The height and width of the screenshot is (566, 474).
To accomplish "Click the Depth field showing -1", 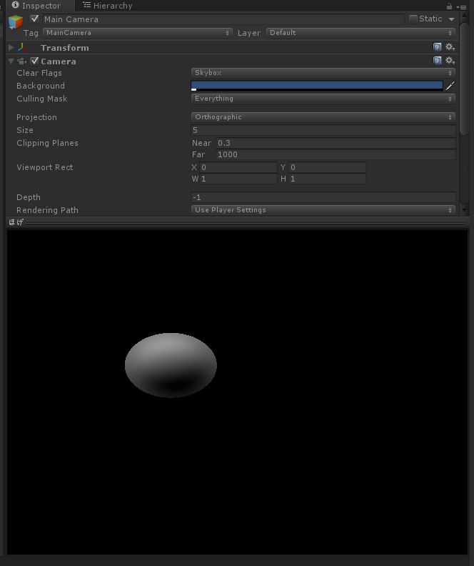I will 323,197.
